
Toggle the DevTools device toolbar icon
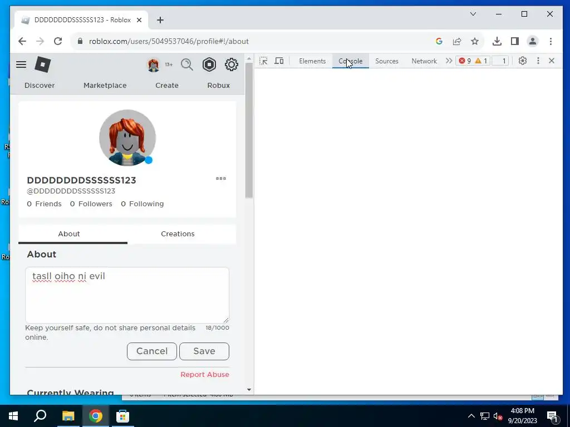279,61
